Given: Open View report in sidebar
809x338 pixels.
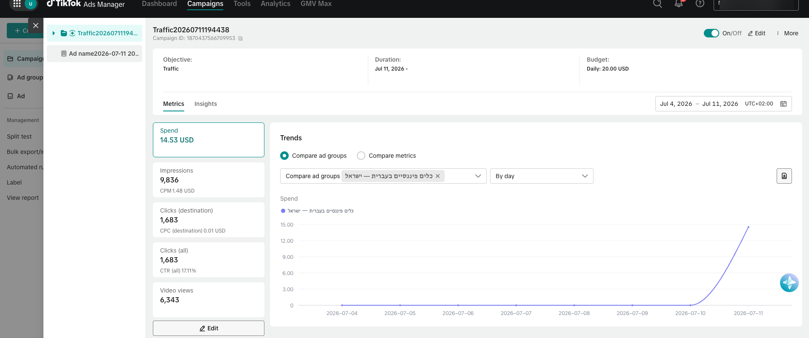Looking at the screenshot, I should [23, 198].
